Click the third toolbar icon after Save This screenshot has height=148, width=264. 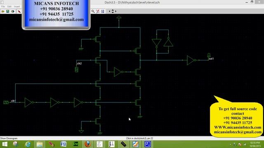[x=13, y=12]
